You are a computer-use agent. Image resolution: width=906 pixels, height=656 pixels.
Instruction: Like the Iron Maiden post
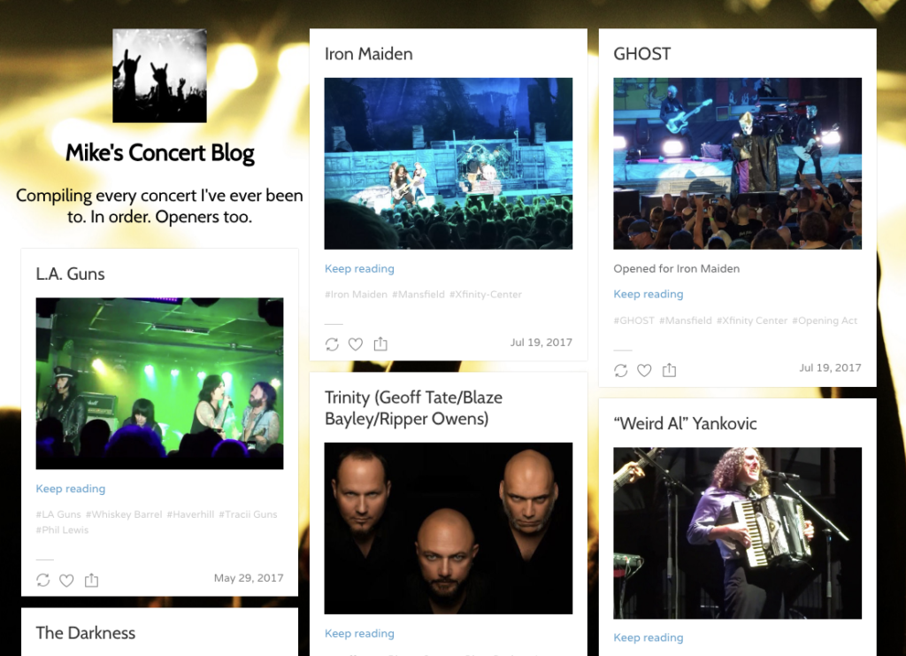point(356,344)
